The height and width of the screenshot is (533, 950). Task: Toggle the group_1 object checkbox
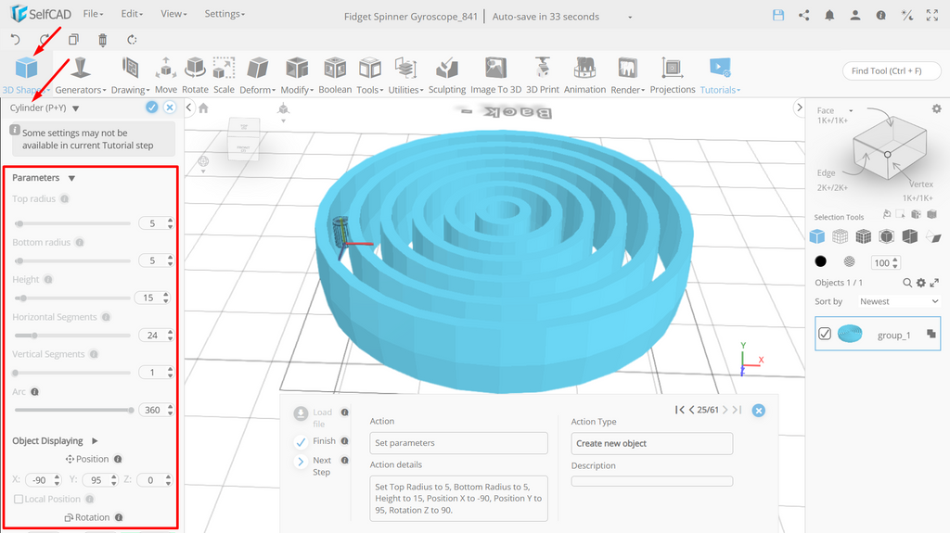[x=825, y=334]
